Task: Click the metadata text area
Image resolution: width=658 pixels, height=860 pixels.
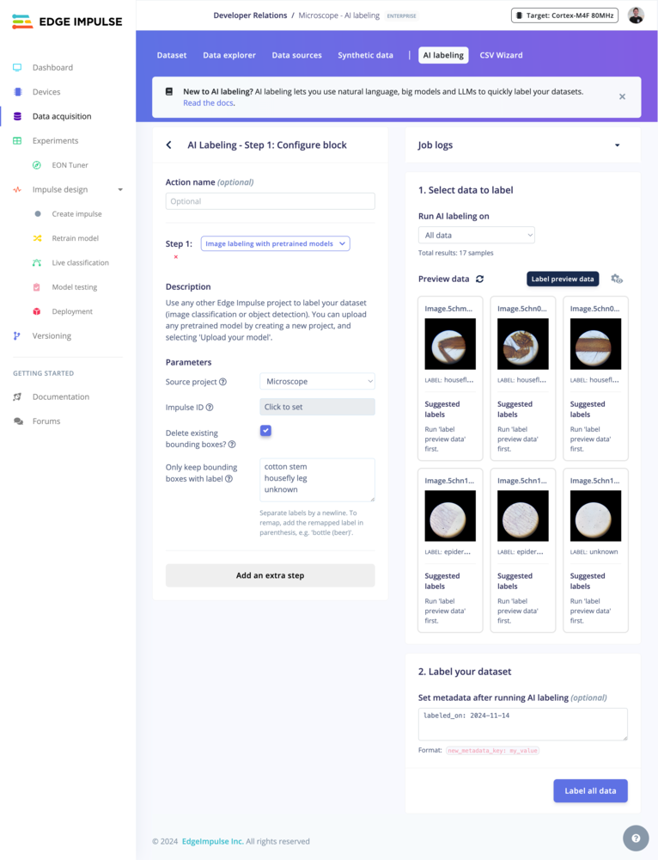Action: point(522,724)
